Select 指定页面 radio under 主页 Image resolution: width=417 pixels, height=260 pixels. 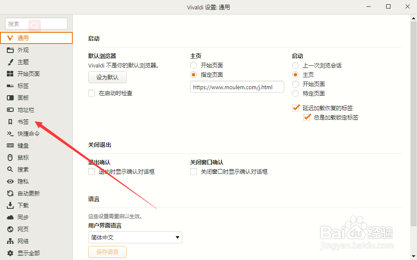(194, 75)
